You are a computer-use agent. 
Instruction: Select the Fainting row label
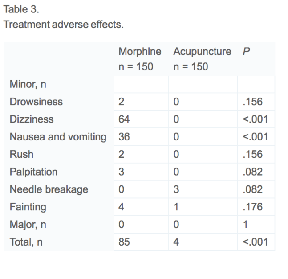tap(28, 207)
